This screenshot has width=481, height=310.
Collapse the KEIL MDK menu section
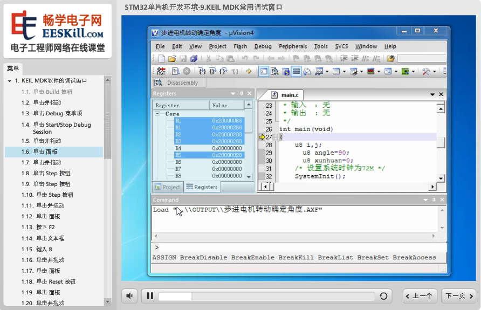click(10, 81)
